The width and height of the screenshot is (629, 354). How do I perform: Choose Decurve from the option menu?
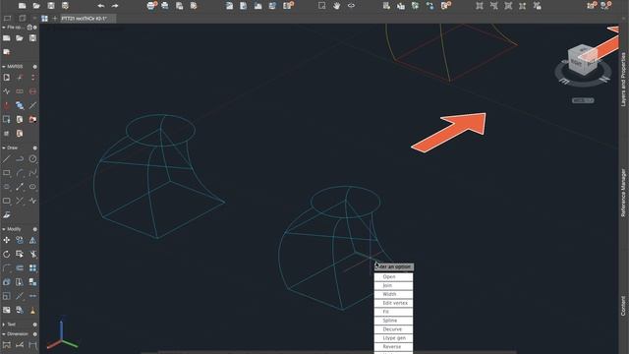click(393, 329)
